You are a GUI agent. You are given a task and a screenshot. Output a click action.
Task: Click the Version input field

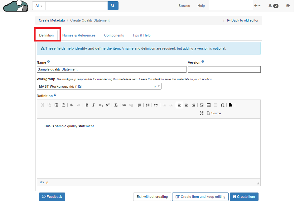(224, 69)
